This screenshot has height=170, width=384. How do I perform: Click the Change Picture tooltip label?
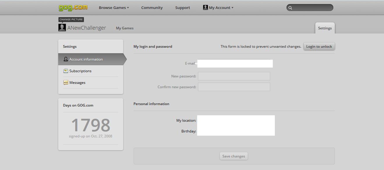(x=71, y=20)
